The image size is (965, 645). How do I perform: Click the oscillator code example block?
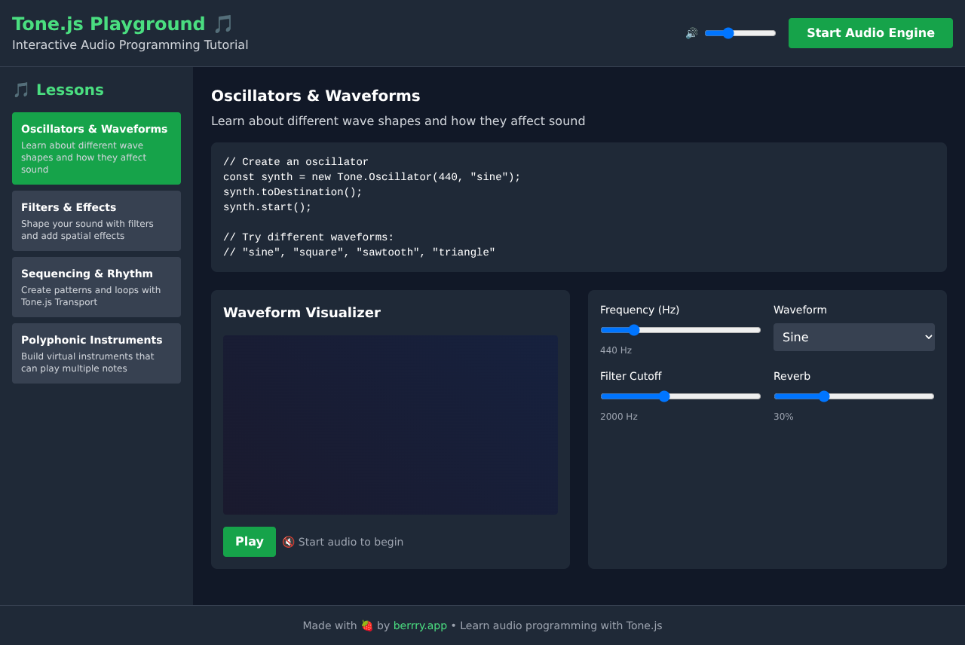point(579,207)
